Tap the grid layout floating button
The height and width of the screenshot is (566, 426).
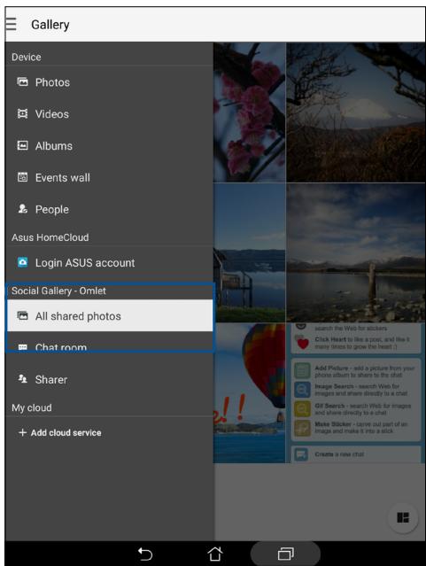pyautogui.click(x=403, y=517)
